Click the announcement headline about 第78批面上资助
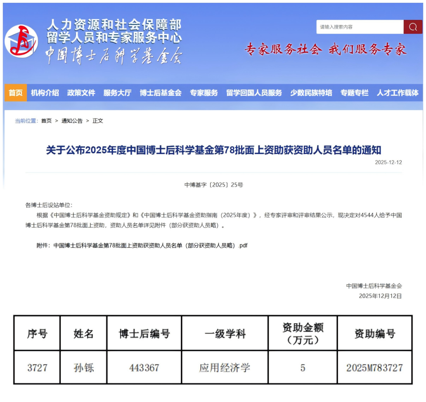Image resolution: width=426 pixels, height=402 pixels. (x=213, y=150)
